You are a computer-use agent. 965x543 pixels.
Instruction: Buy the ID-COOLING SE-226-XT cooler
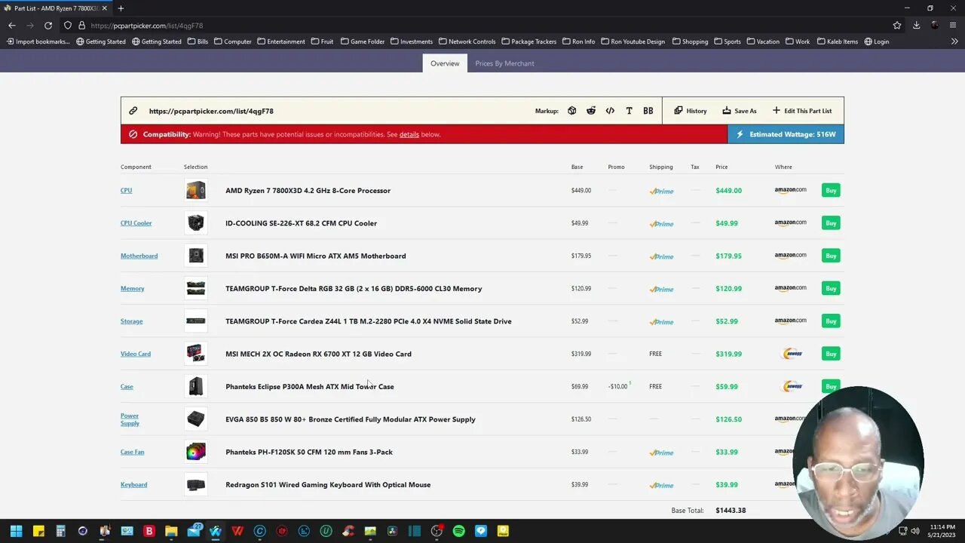[x=831, y=223]
